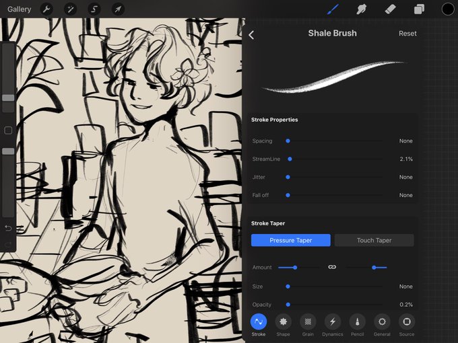
Task: Return to the Gallery
Action: [20, 9]
